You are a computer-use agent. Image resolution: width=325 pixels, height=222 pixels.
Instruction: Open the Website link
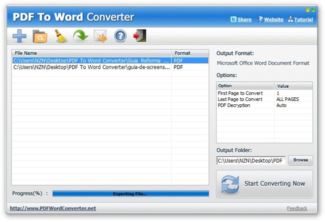pos(273,19)
